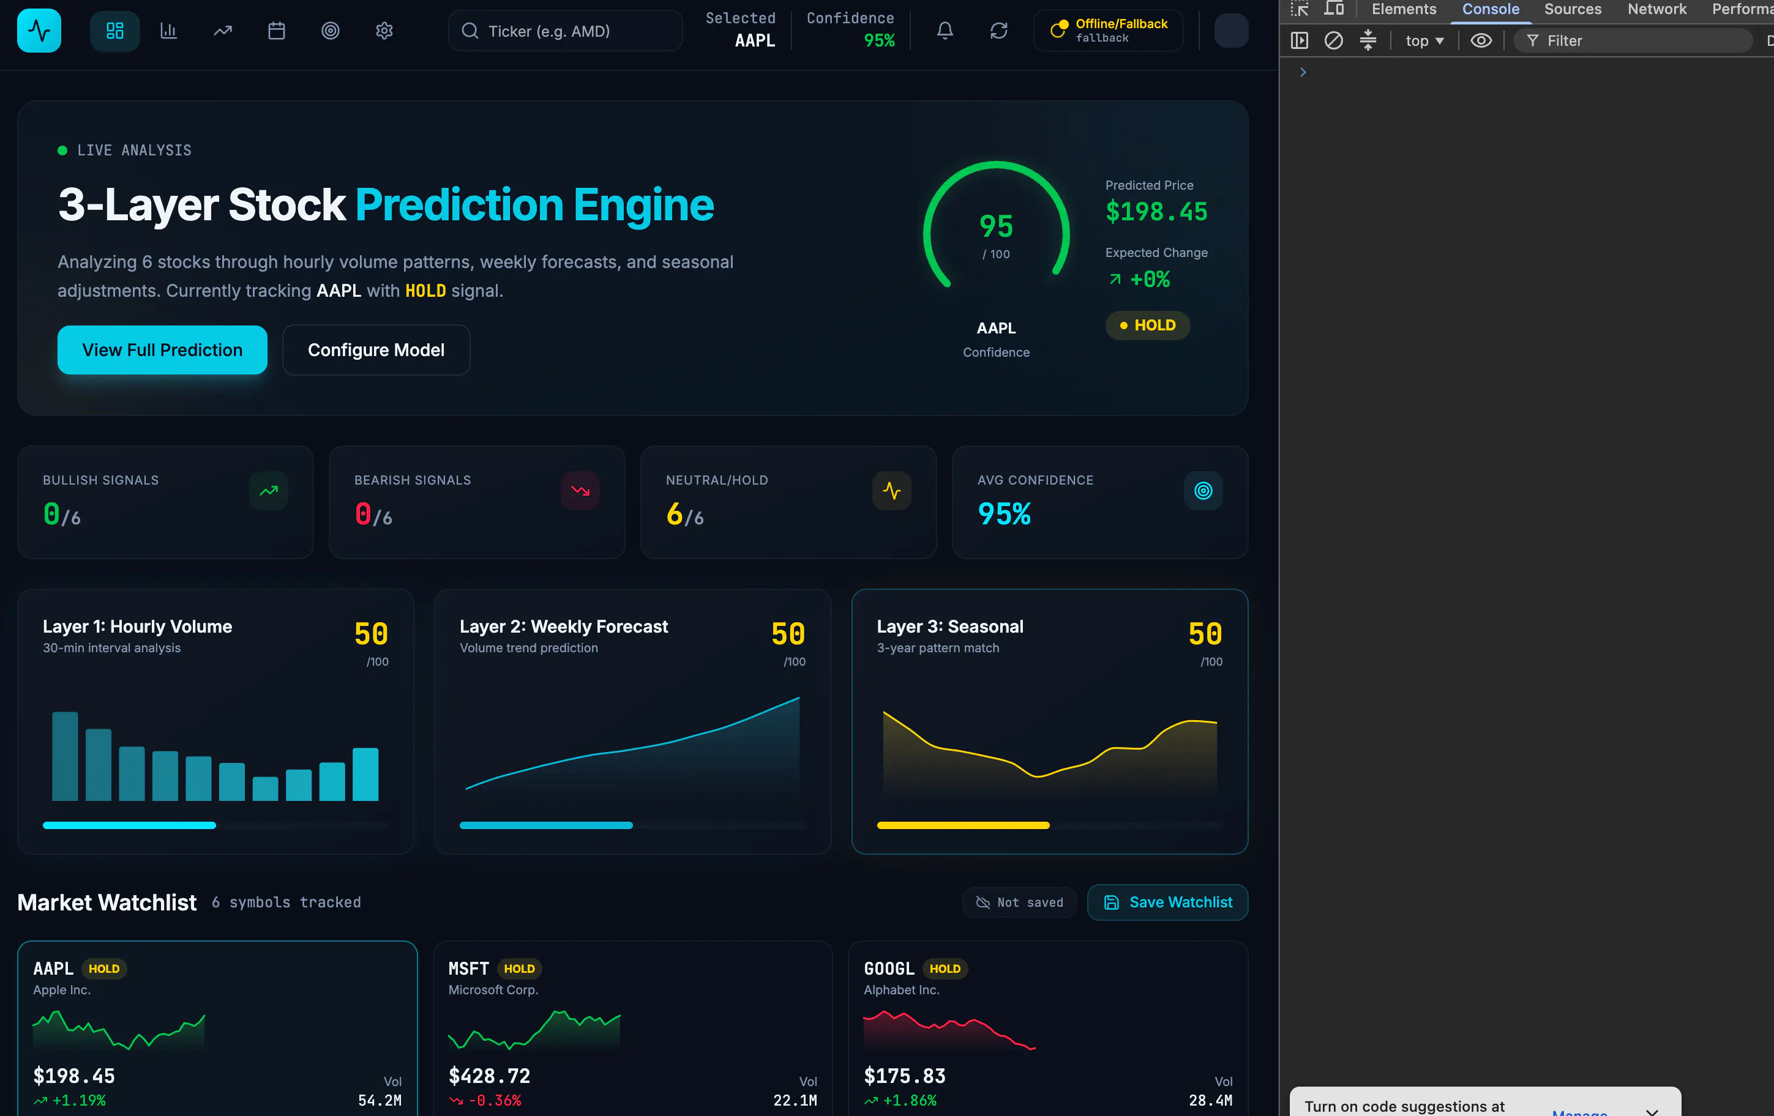1774x1116 pixels.
Task: Click the Layer 1 progress bar
Action: coord(216,825)
